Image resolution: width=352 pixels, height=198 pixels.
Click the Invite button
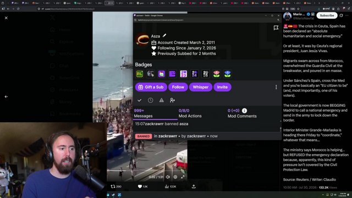coord(222,87)
